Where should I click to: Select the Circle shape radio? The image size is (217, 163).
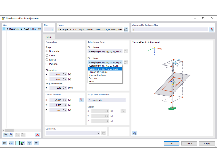coord(47,55)
